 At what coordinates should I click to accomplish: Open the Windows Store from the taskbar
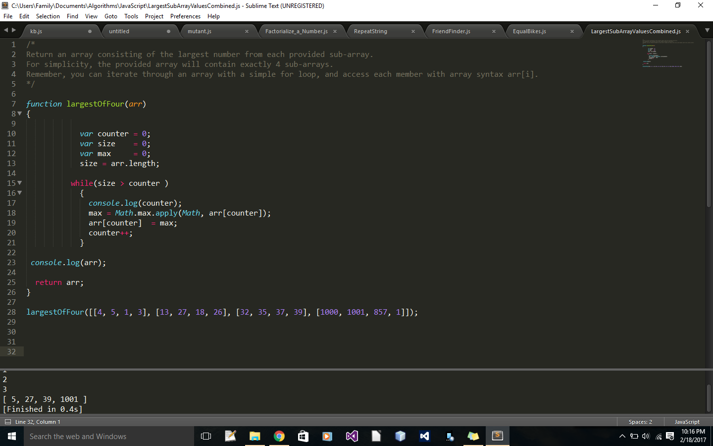(303, 436)
